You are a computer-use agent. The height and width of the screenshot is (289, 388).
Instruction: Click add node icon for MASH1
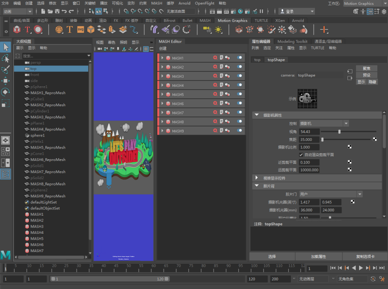(215, 57)
